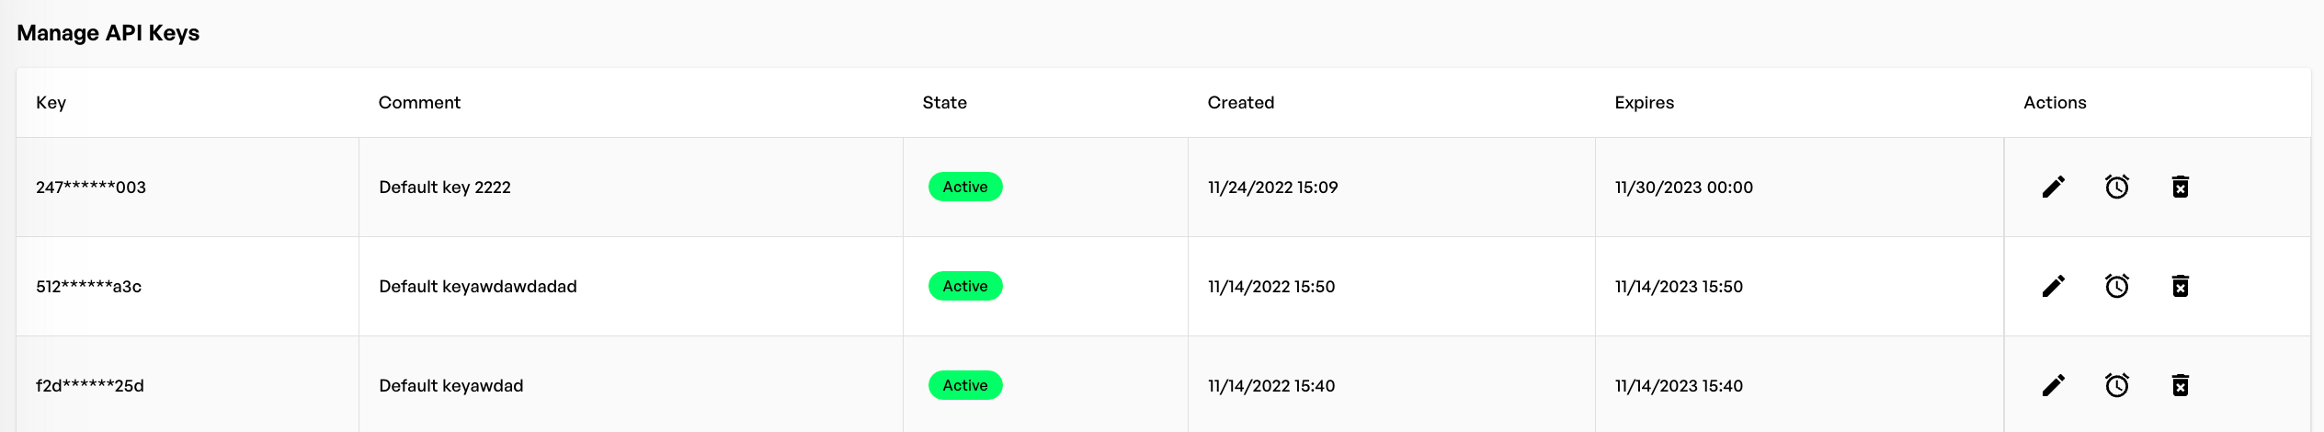Delete the 247******003 API key

point(2180,188)
